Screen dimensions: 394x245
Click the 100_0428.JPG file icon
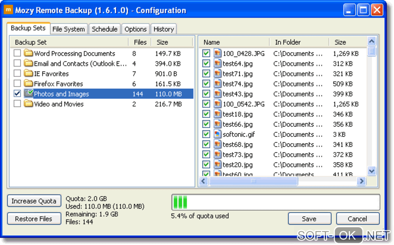coord(217,53)
